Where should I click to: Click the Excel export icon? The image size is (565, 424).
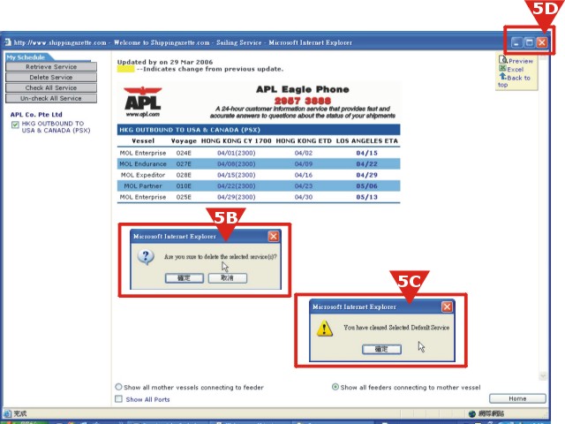[502, 68]
